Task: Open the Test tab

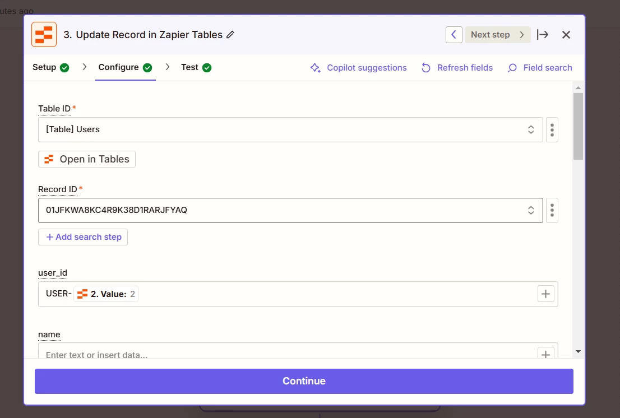Action: [196, 68]
